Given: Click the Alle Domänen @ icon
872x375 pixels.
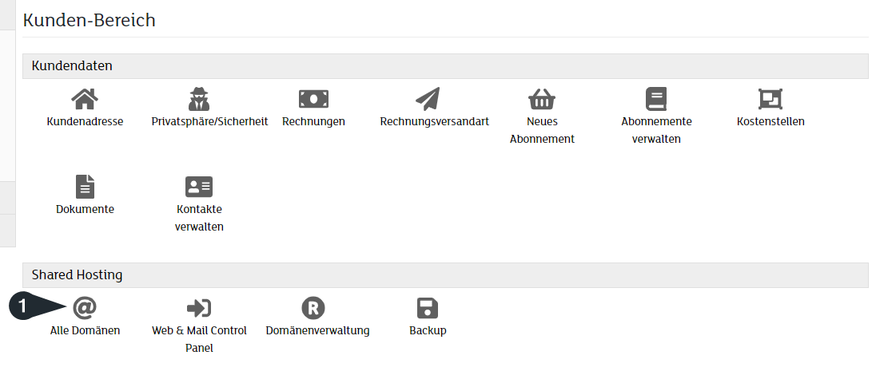Looking at the screenshot, I should (x=85, y=308).
